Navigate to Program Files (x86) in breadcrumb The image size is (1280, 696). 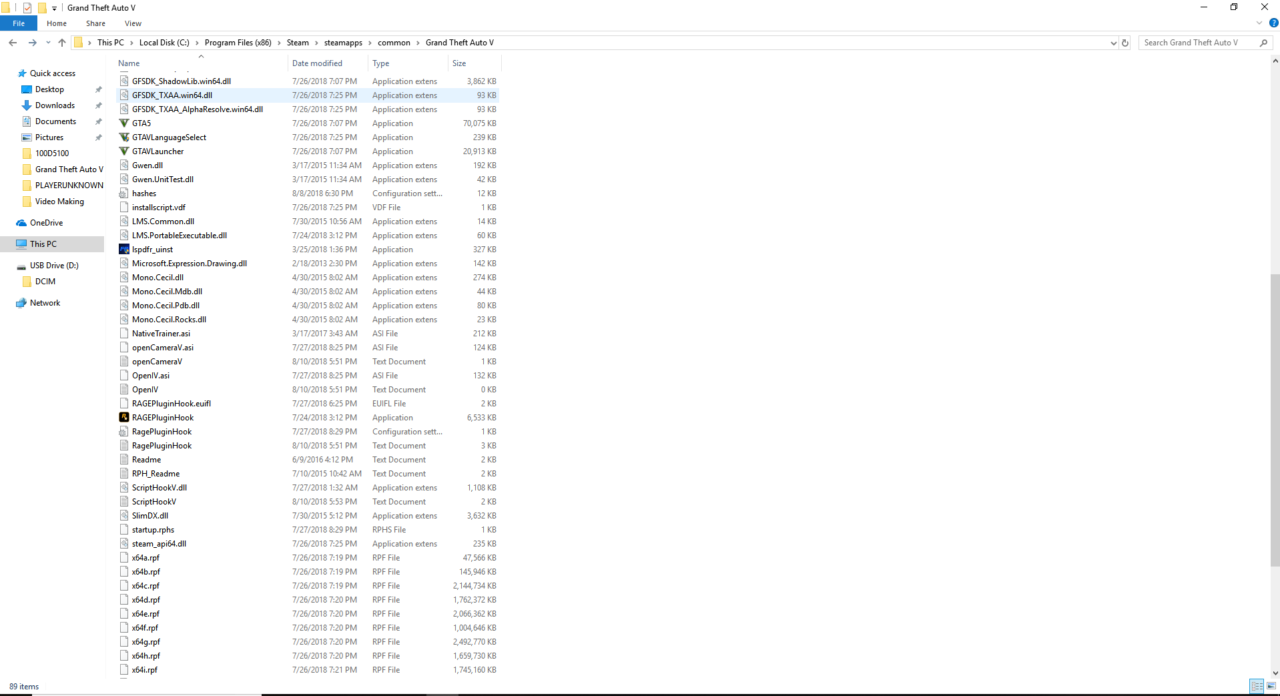click(238, 43)
